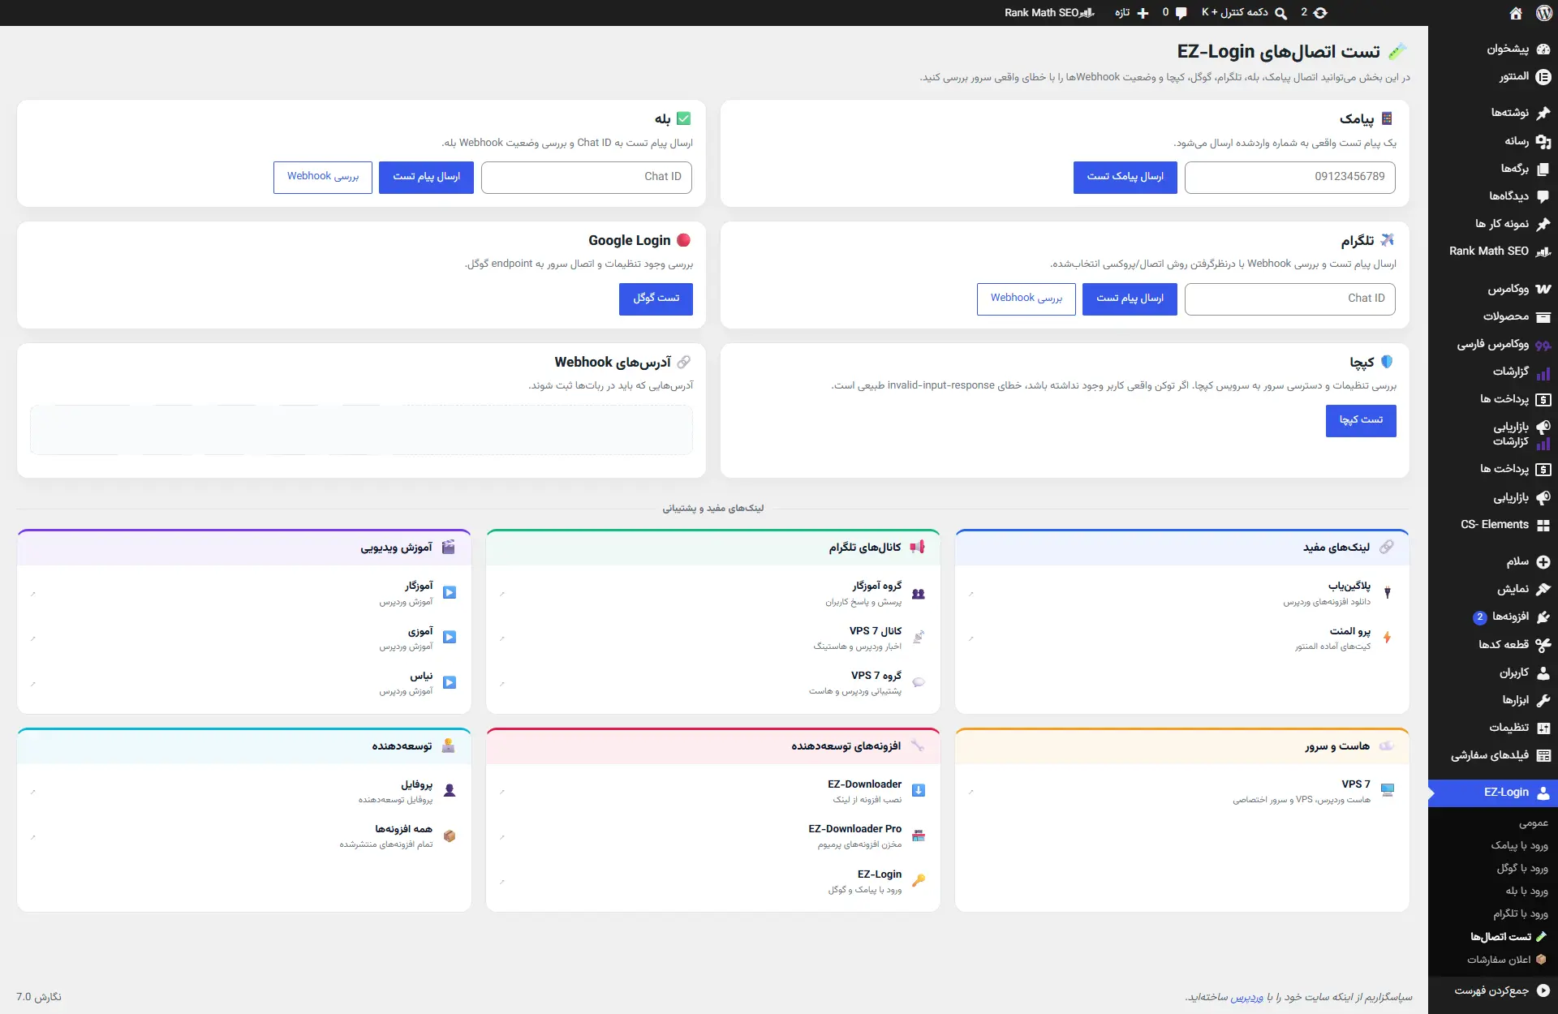The width and height of the screenshot is (1558, 1014).
Task: Click Chat ID field in the 'بله' card
Action: [x=586, y=178]
